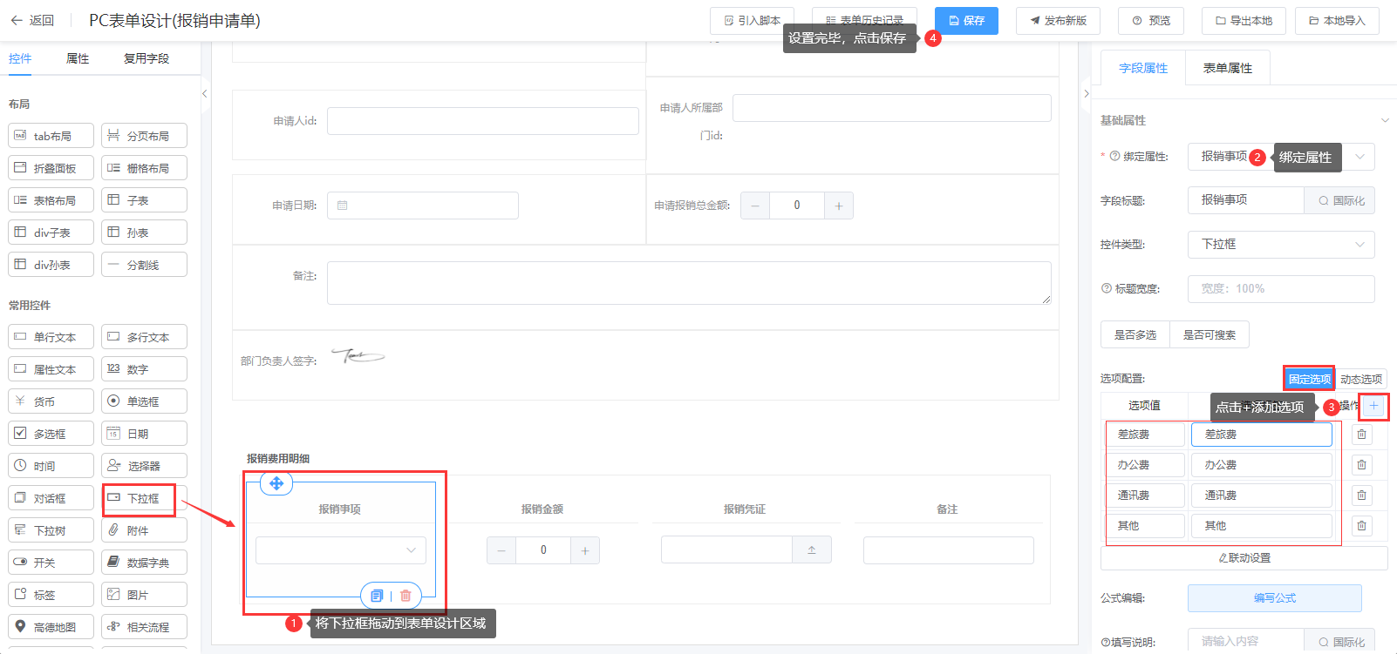Collapse the left control panel
Viewport: 1397px width, 654px height.
[205, 93]
